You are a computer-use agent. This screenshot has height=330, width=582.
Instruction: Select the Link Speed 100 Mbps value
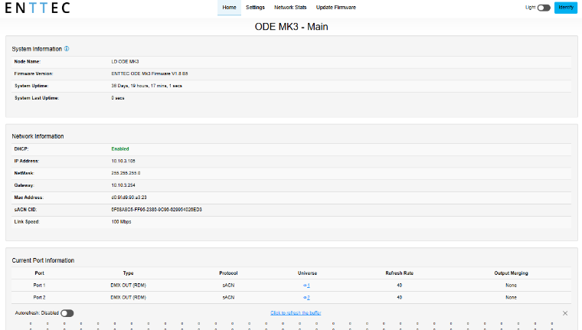tap(121, 222)
